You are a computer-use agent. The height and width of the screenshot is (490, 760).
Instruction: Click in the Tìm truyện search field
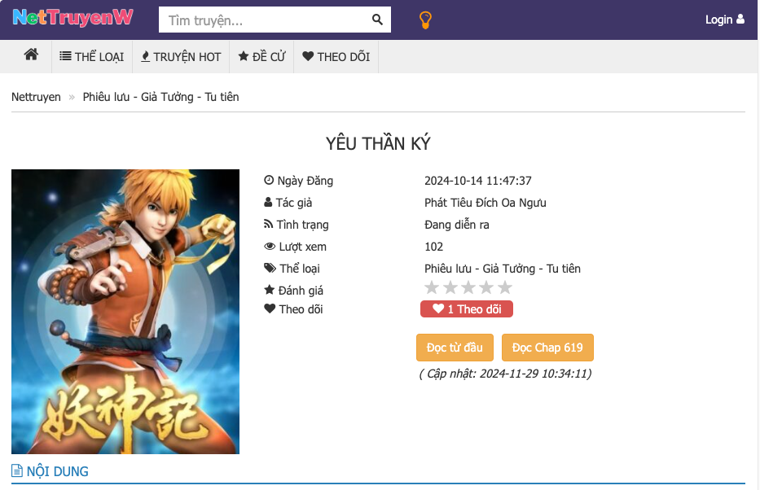[262, 20]
